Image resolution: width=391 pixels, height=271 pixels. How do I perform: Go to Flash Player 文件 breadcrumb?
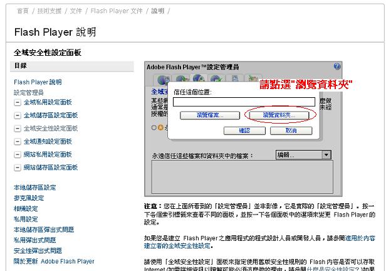pyautogui.click(x=117, y=11)
